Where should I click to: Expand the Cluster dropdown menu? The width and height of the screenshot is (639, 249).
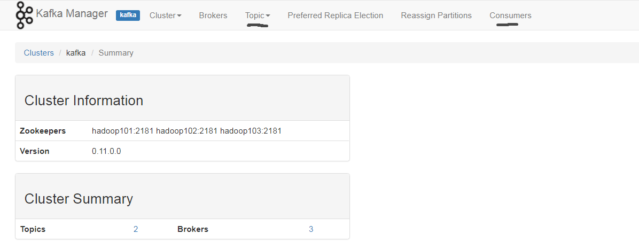(x=166, y=15)
